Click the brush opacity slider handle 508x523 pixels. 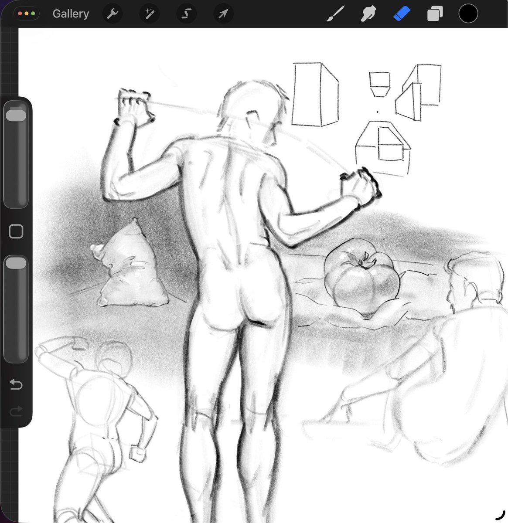pyautogui.click(x=16, y=263)
